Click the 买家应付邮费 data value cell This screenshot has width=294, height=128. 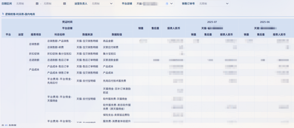(x=117, y=47)
